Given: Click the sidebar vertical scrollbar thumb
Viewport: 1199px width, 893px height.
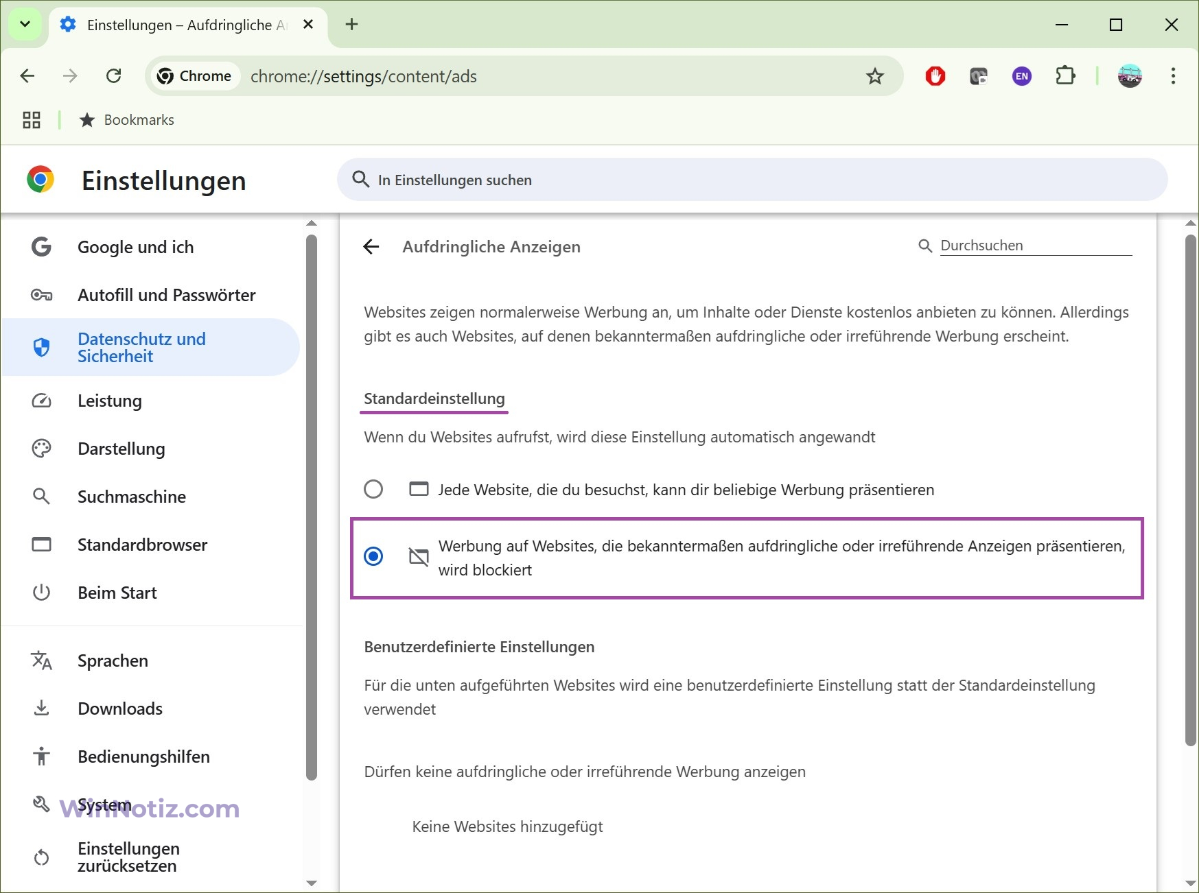Looking at the screenshot, I should (312, 508).
